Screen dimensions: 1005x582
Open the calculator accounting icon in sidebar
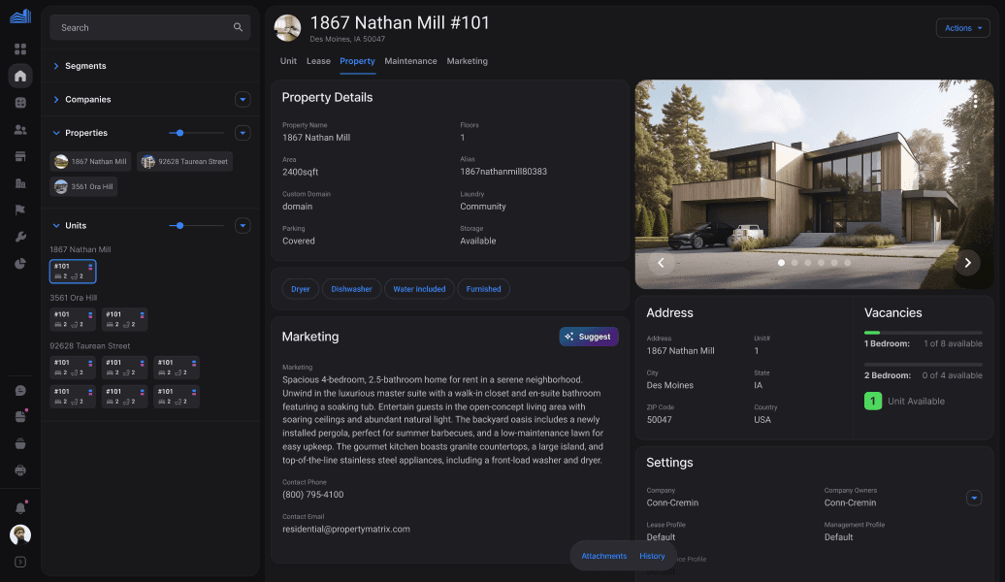point(20,103)
